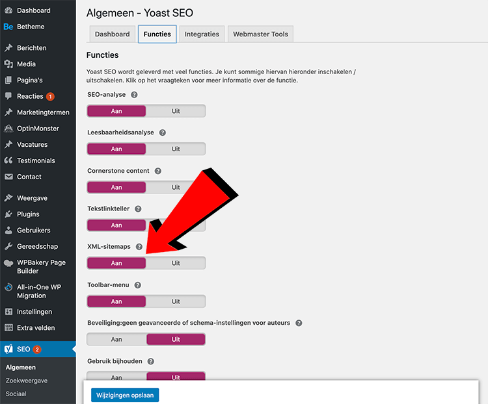Click the OptinMonster monster icon
This screenshot has height=404, width=488.
pyautogui.click(x=8, y=129)
